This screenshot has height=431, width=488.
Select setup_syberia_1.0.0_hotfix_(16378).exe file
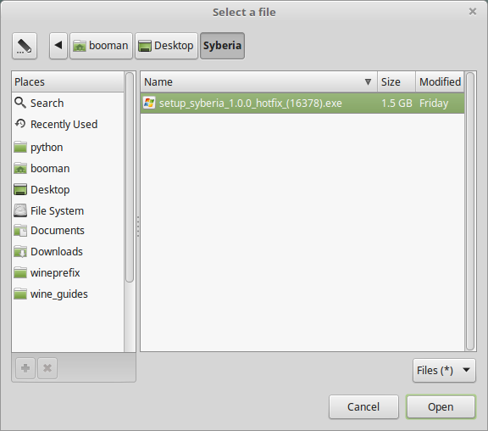302,104
